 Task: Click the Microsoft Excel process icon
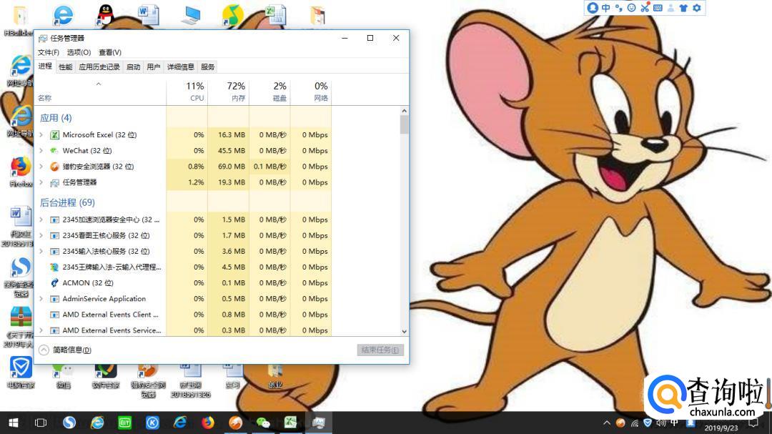click(54, 135)
